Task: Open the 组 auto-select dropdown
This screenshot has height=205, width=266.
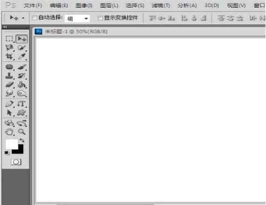Action: pyautogui.click(x=77, y=18)
